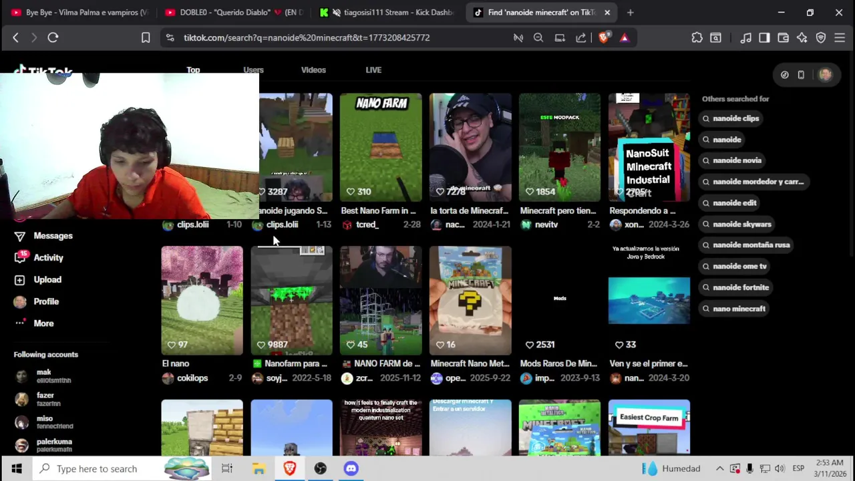Open the Profile link in the sidebar
This screenshot has height=481, width=855.
46,301
